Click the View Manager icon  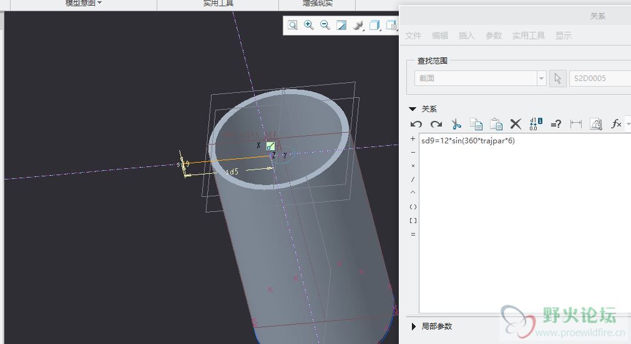391,26
